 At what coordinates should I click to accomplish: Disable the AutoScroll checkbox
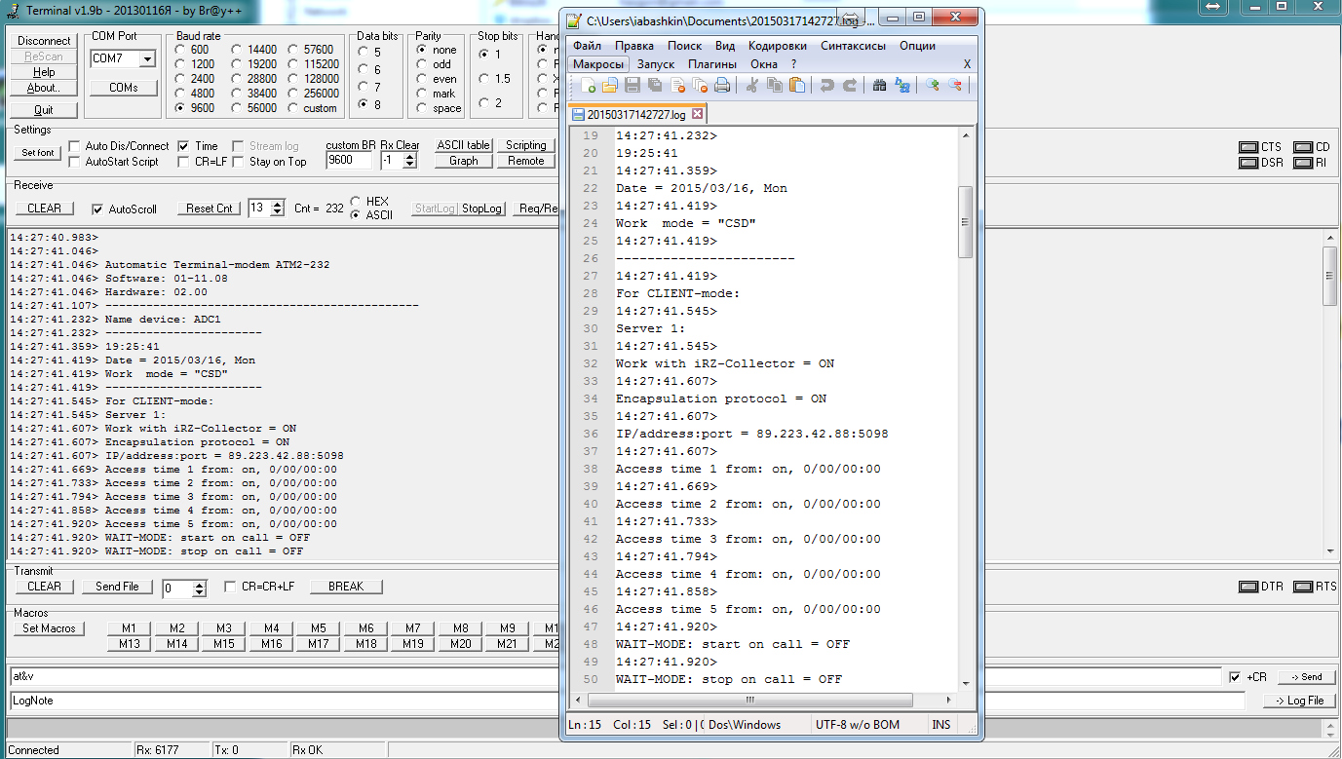(x=97, y=209)
